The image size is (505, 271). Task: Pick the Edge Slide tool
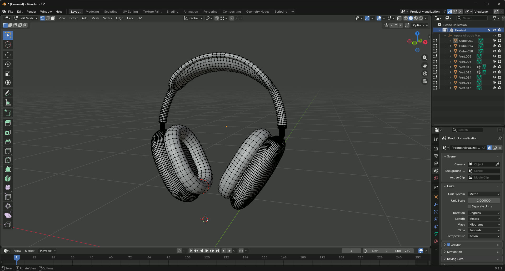tap(8, 197)
